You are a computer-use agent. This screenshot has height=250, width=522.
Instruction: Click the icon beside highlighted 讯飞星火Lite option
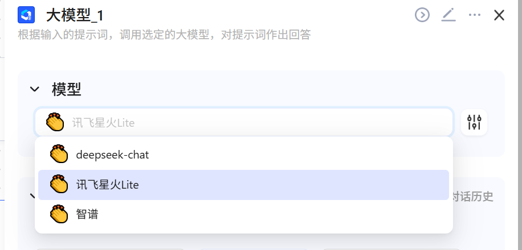click(59, 185)
